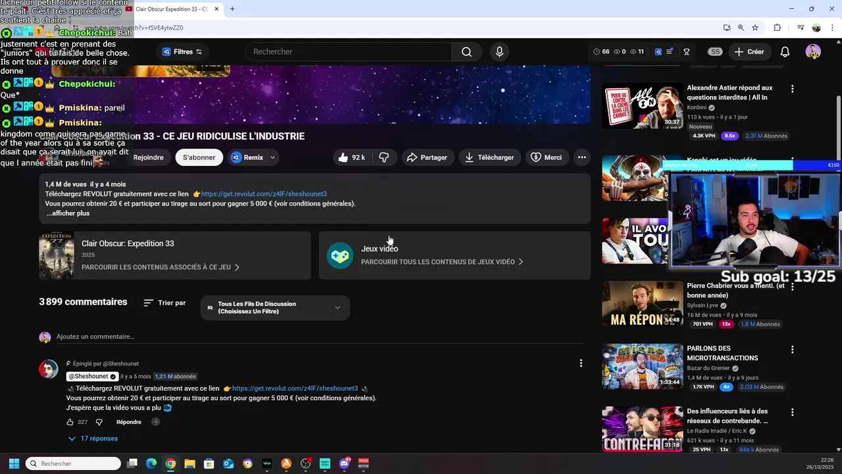The height and width of the screenshot is (474, 842).
Task: Click the @Sheshounet channel name on the pinned comment
Action: pos(91,377)
